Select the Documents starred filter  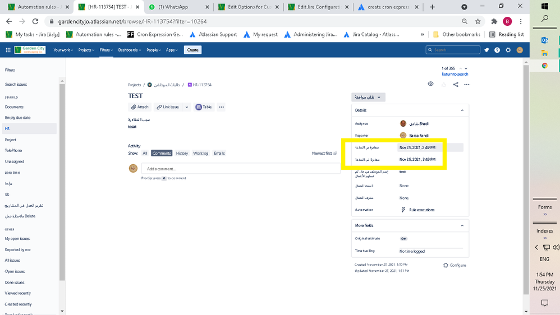[x=14, y=107]
